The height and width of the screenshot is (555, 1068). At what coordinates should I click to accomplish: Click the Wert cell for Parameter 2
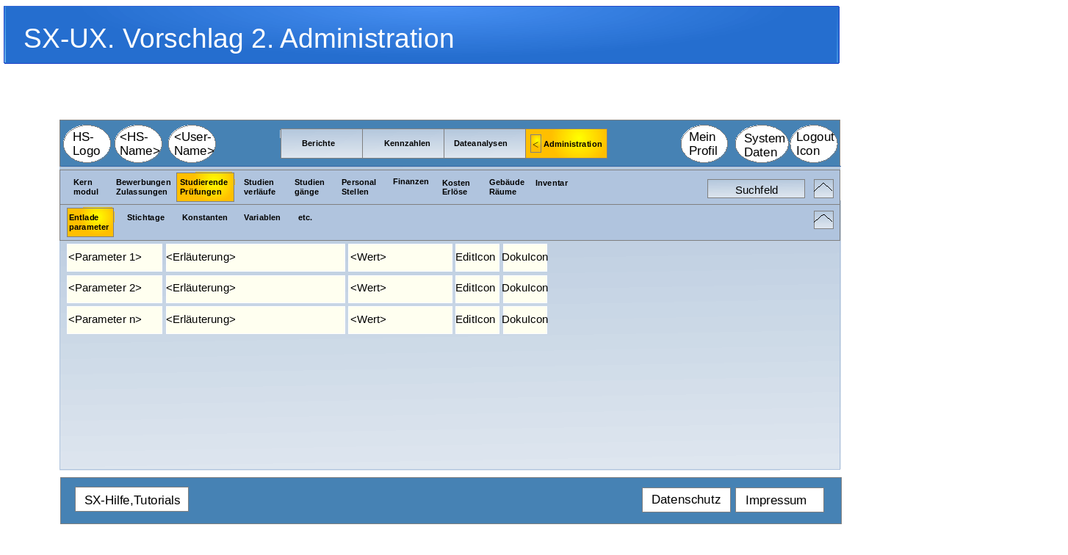point(400,289)
